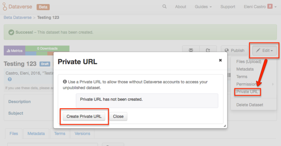Expand the Eleni Castro account menu
The height and width of the screenshot is (146, 281).
click(260, 7)
